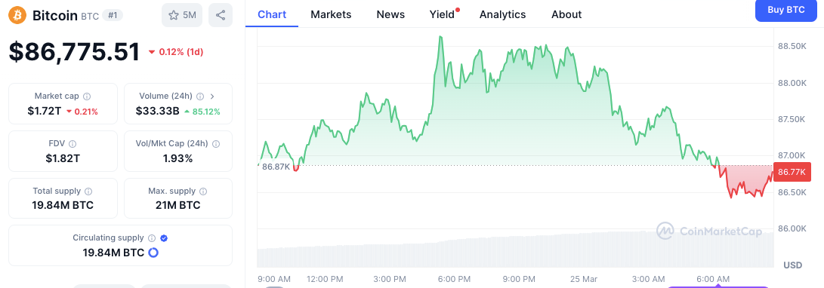Click the #1 rank badge
This screenshot has width=824, height=288.
tap(113, 16)
